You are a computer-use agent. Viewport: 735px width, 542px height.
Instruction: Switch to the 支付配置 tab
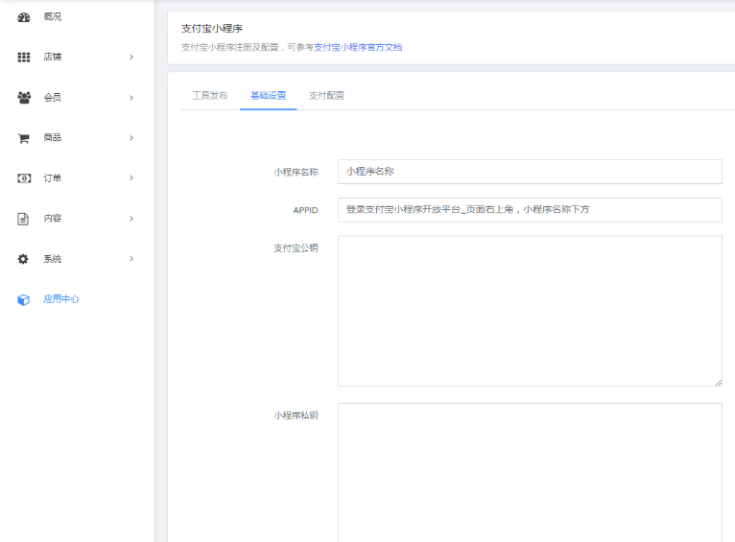(326, 96)
